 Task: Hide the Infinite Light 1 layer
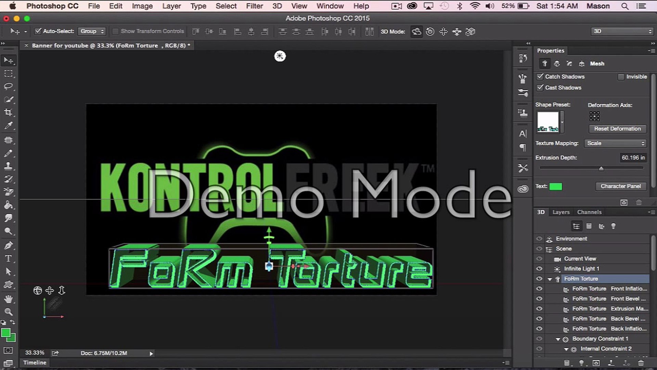click(x=539, y=269)
